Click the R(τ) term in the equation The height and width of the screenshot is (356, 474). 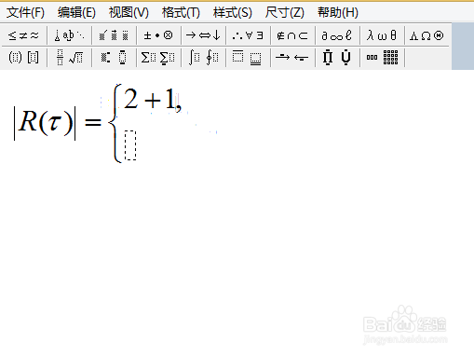pyautogui.click(x=46, y=122)
